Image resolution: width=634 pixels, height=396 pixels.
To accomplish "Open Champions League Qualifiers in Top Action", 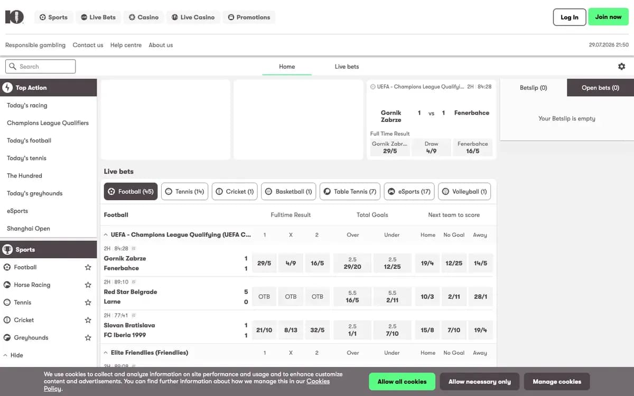I will (x=49, y=123).
